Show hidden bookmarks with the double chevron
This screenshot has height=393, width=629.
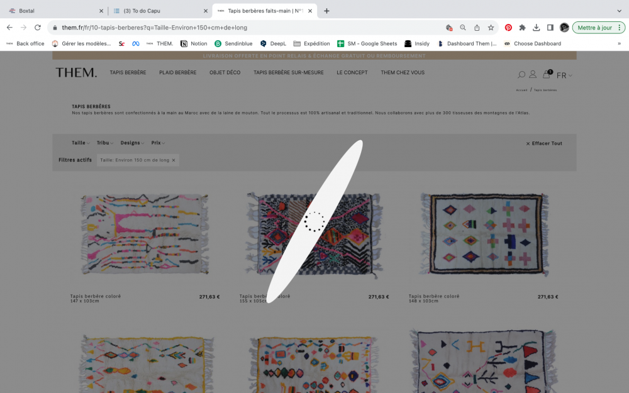point(619,43)
